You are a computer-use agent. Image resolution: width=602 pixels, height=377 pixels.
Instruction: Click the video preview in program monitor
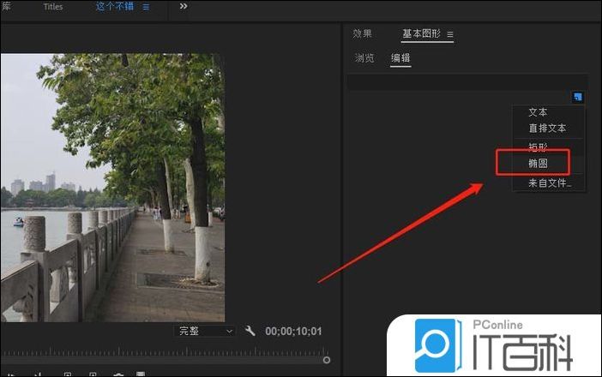tap(112, 188)
